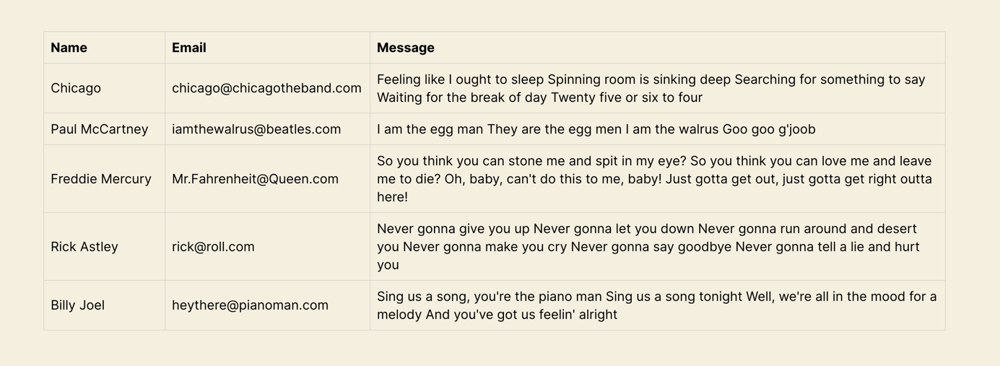Screen dimensions: 1000x366
Task: Click the Mr.Fahrenheit@Queen.com email address
Action: point(255,179)
